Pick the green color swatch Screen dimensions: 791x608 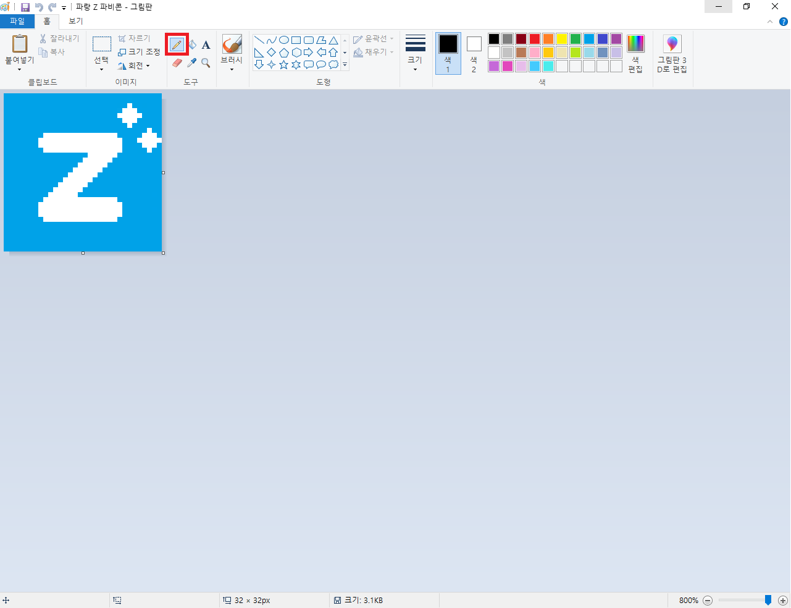(x=575, y=39)
